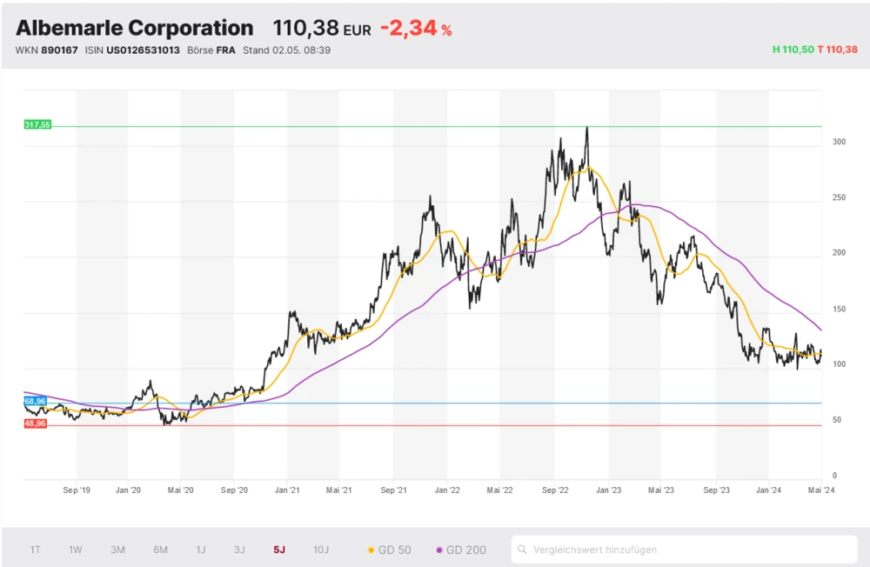Click the search magnifier icon
The height and width of the screenshot is (567, 870).
522,550
